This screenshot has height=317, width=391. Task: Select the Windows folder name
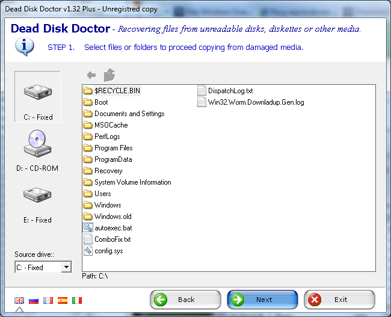[x=108, y=205]
